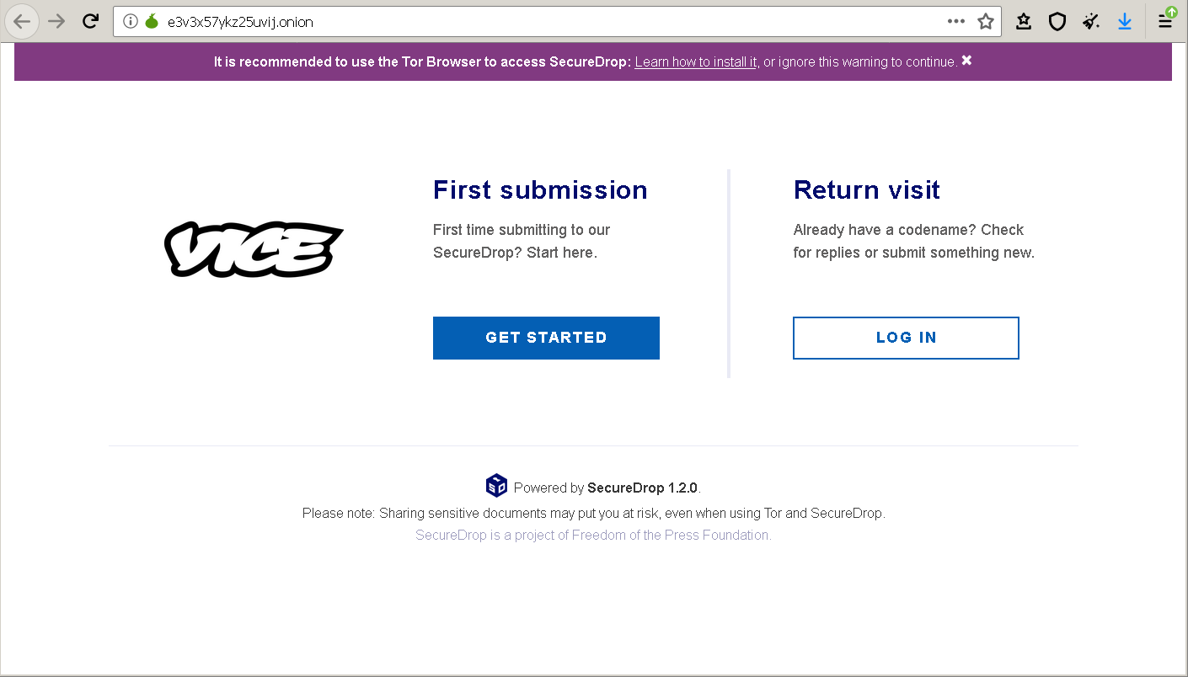Reload the current page
Image resolution: width=1188 pixels, height=677 pixels.
91,22
